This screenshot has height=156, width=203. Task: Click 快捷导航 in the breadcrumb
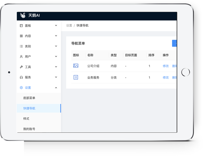[x=82, y=25]
